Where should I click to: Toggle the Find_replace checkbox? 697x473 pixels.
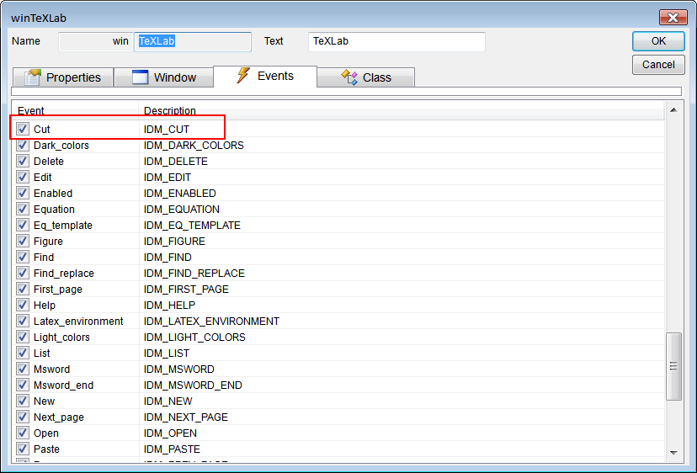(23, 273)
